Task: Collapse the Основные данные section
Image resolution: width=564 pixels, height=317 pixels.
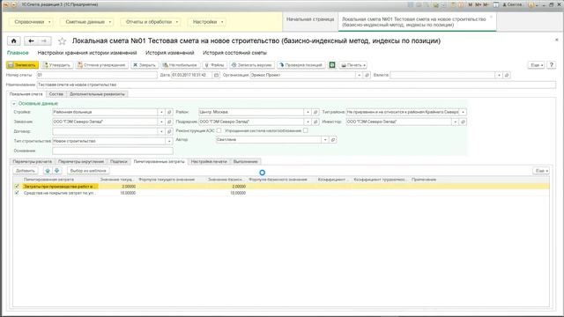Action: click(14, 104)
